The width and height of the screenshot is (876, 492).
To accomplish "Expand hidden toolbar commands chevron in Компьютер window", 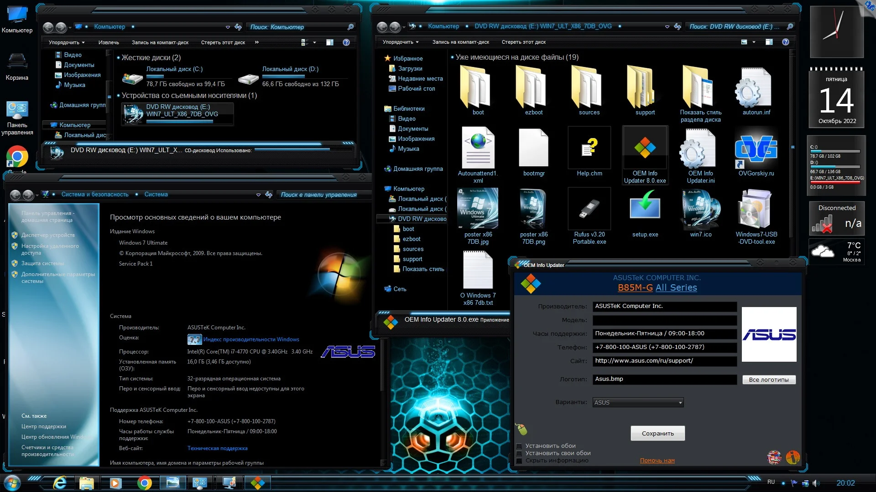I will (x=256, y=42).
